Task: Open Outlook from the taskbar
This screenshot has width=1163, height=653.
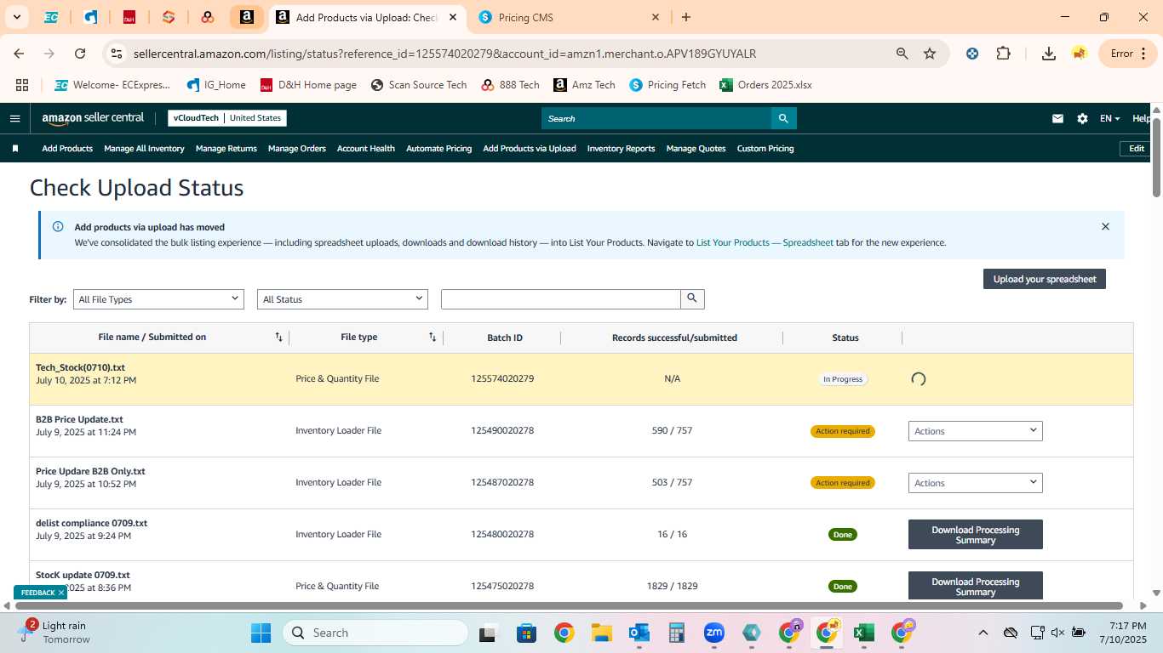Action: 639,633
